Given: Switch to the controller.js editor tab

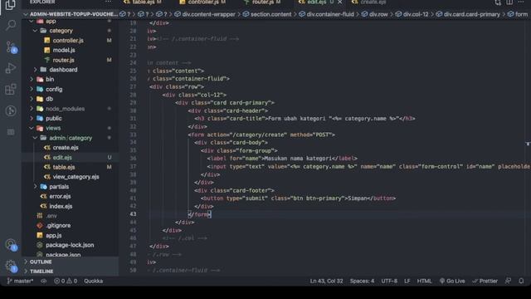Looking at the screenshot, I should [x=202, y=2].
